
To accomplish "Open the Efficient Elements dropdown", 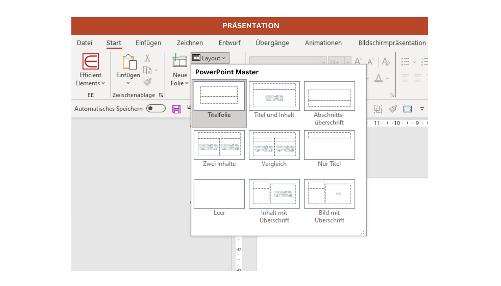I will 91,70.
